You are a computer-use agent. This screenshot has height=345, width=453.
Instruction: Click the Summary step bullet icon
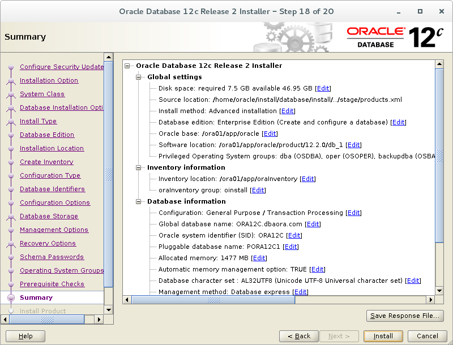click(11, 297)
